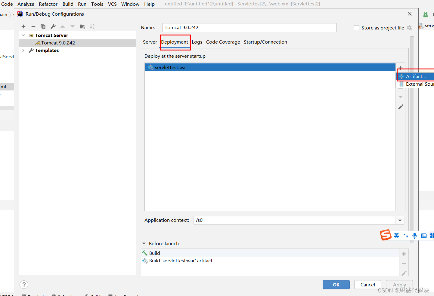Remove Before launch task minus icon
Screen dimensions: 434x296
click(404, 264)
